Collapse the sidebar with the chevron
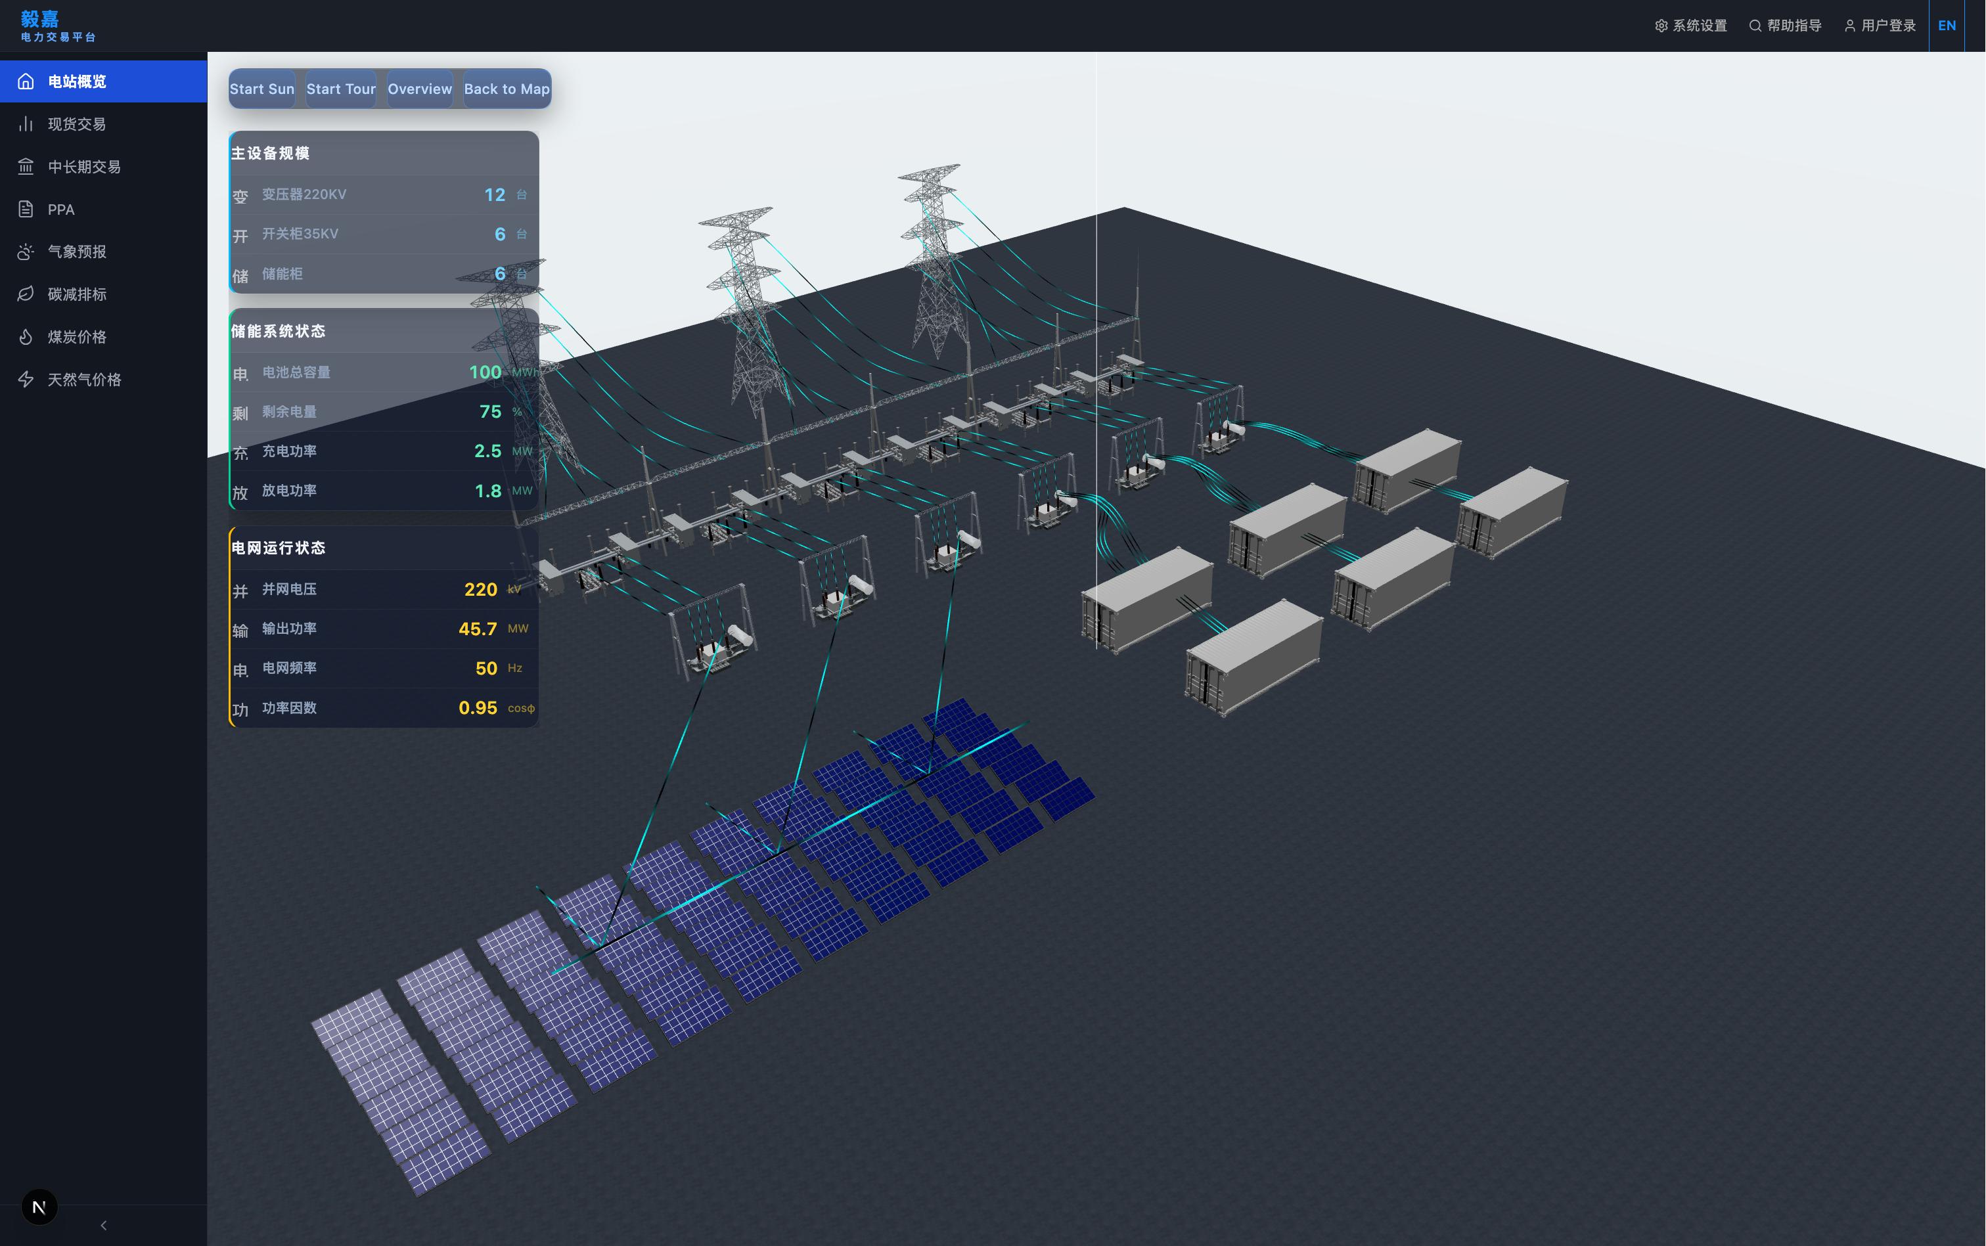The height and width of the screenshot is (1246, 1986). coord(103,1226)
